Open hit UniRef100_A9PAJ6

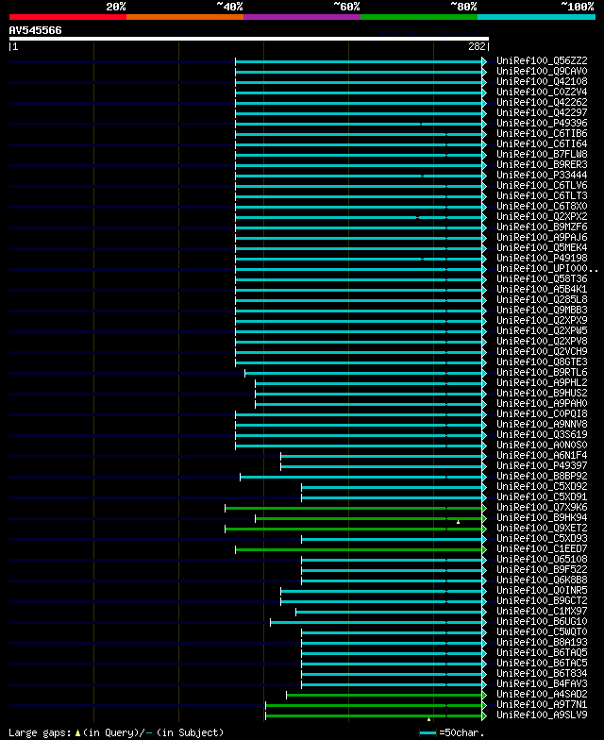point(542,238)
